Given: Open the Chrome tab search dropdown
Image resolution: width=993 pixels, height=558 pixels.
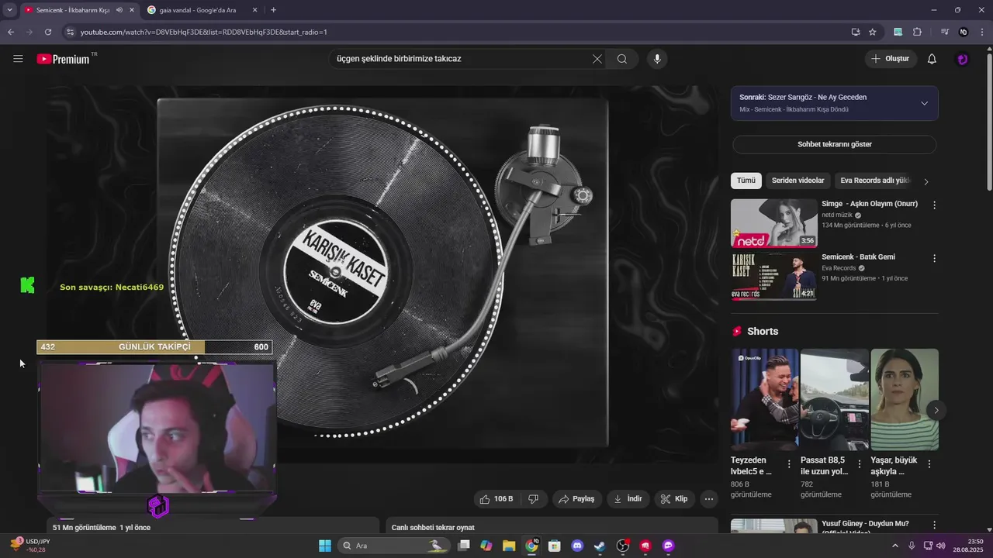Looking at the screenshot, I should click(x=9, y=10).
